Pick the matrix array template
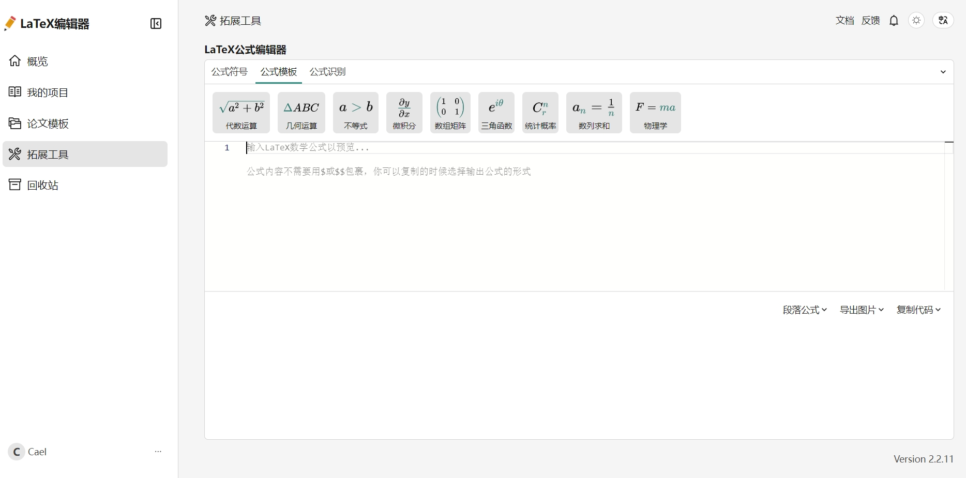966x478 pixels. [450, 113]
